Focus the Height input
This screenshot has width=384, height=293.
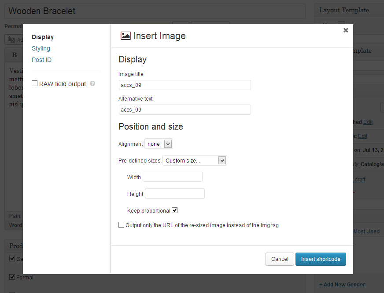(x=175, y=194)
